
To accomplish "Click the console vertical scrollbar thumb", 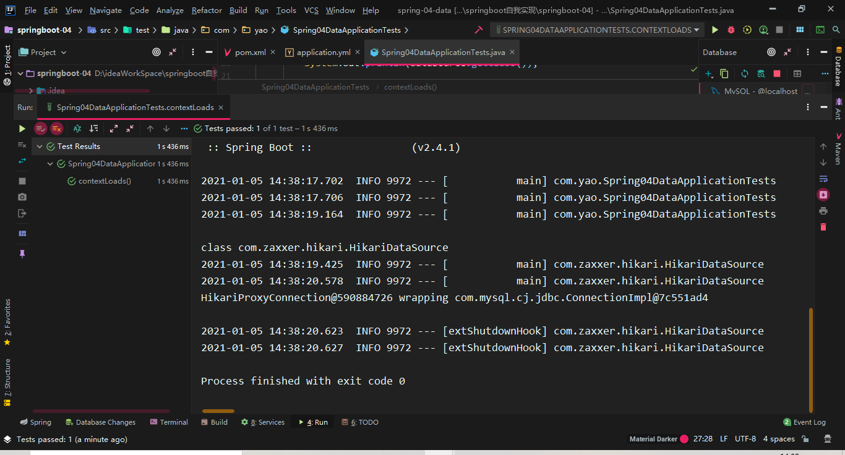I will coord(812,359).
